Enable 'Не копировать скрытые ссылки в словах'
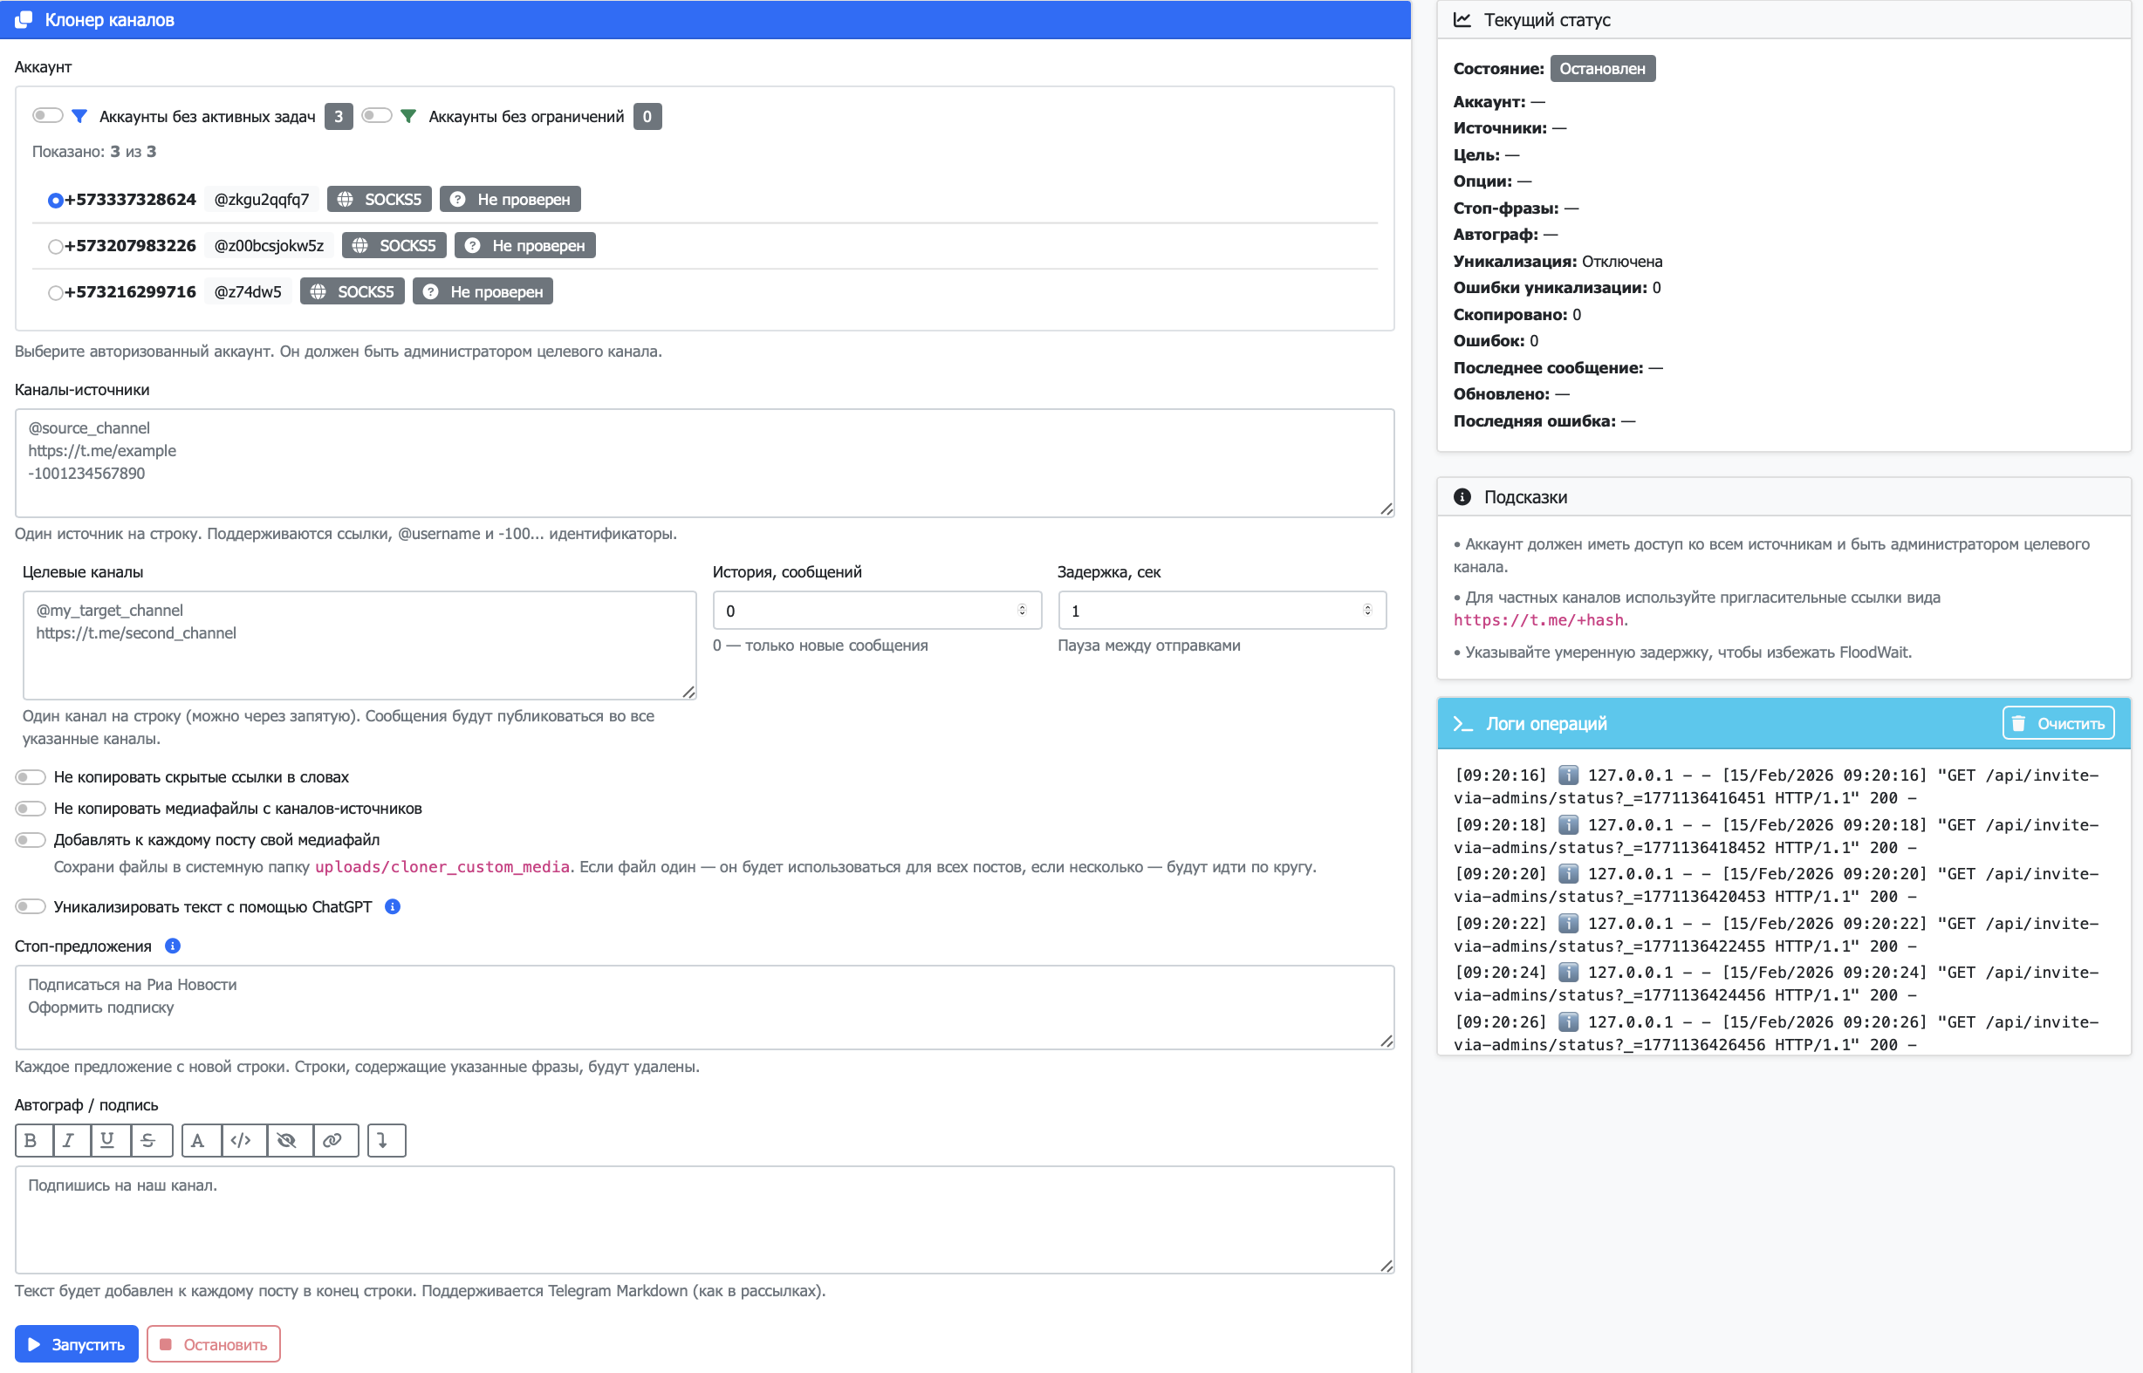The height and width of the screenshot is (1373, 2143). 31,777
